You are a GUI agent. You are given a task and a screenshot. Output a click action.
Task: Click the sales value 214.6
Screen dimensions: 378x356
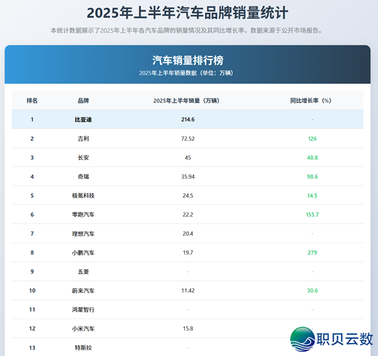tap(188, 120)
